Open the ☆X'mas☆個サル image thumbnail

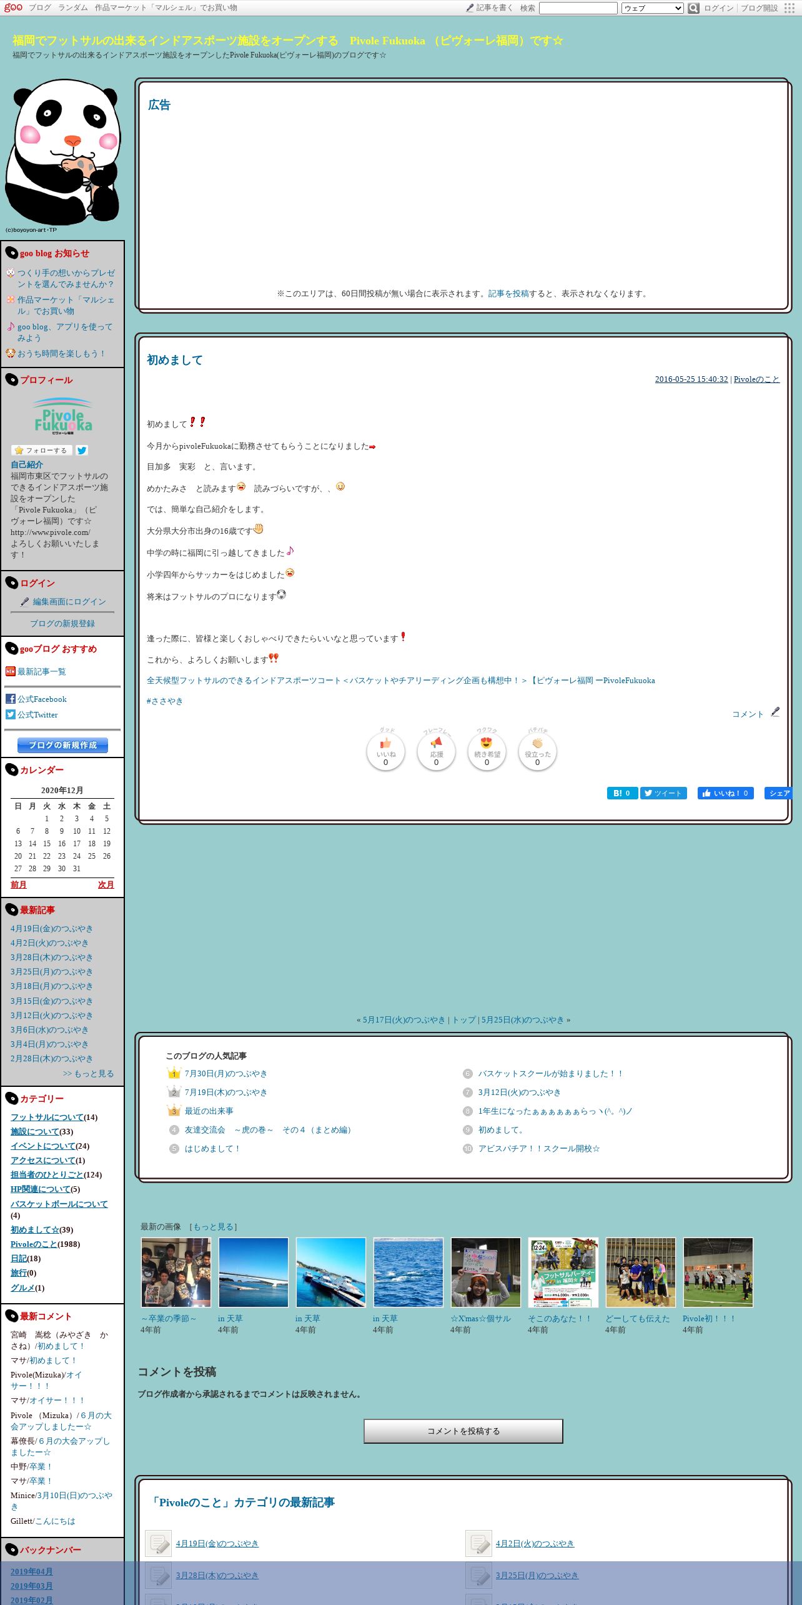[486, 1272]
